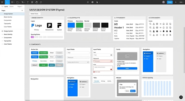185x101 pixels.
Task: Open the Resources components tool
Action: coord(32,2)
